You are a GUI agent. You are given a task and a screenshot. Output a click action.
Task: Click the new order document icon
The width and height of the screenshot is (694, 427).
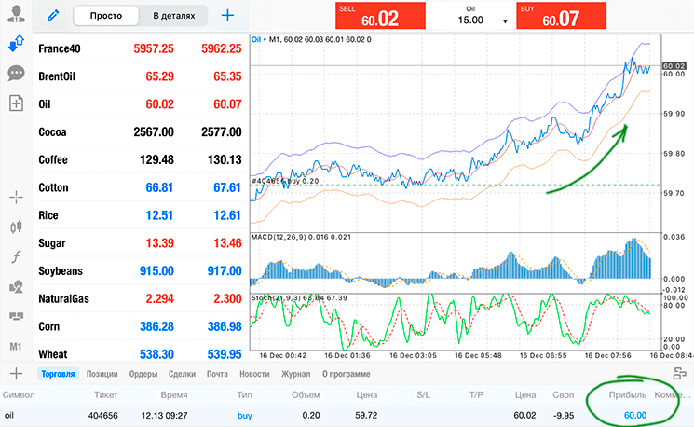pos(17,103)
